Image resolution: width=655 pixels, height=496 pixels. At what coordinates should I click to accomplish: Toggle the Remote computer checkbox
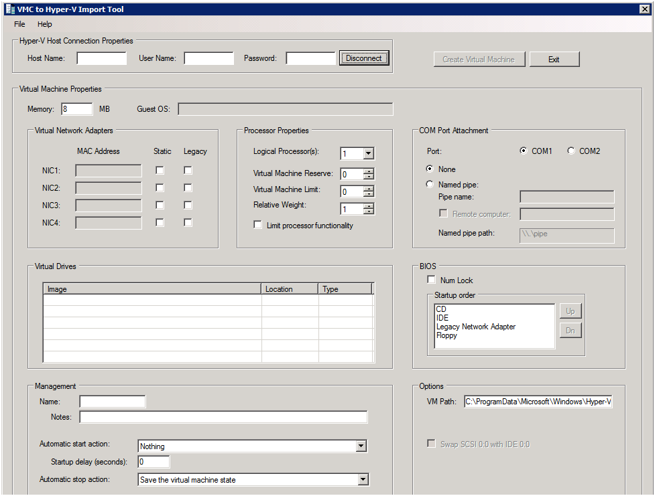[x=443, y=213]
